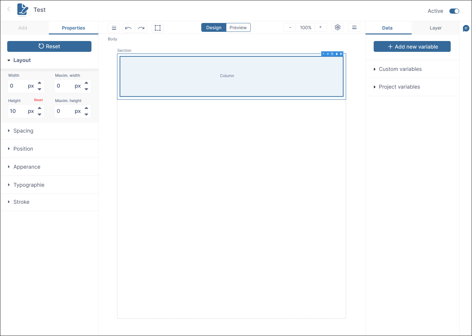Viewport: 472px width, 336px height.
Task: Open the Layer tab
Action: tap(436, 28)
